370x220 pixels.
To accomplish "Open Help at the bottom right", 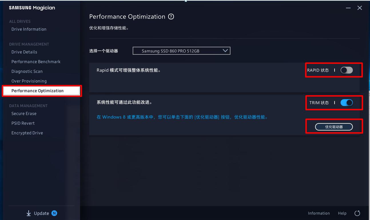I will point(342,213).
